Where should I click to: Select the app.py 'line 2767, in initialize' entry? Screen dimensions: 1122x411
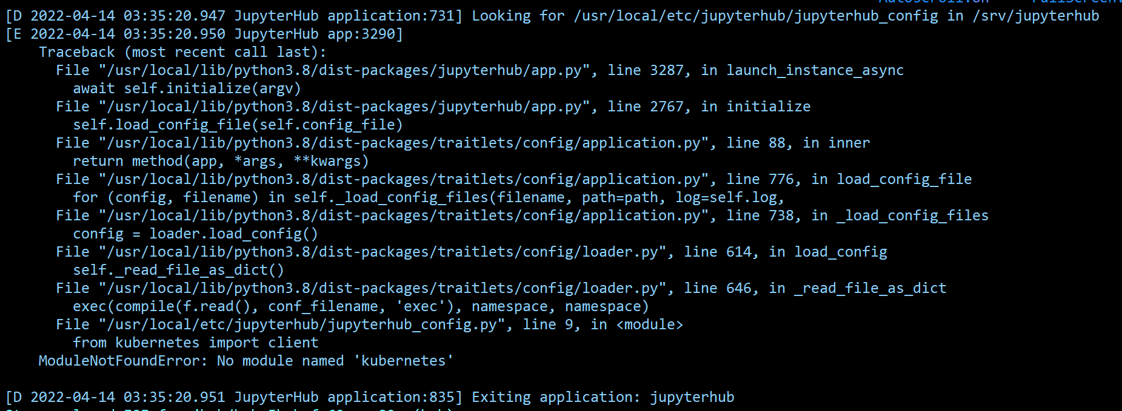pos(433,107)
